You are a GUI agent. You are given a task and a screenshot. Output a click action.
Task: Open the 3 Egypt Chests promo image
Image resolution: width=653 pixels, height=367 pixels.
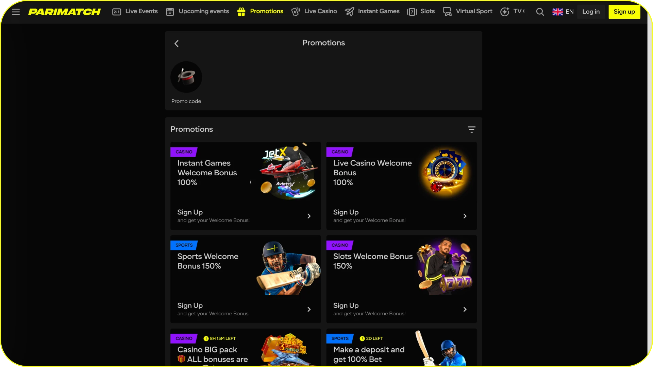click(288, 349)
